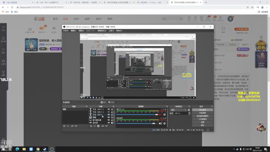
Task: Open the 视图(V) menu in OBS
Action: (x=81, y=31)
